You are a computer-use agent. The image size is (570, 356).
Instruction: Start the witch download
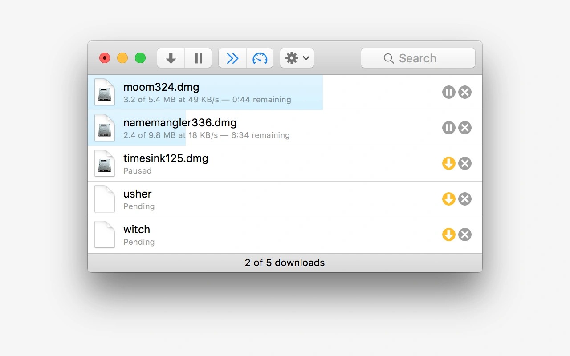(448, 235)
